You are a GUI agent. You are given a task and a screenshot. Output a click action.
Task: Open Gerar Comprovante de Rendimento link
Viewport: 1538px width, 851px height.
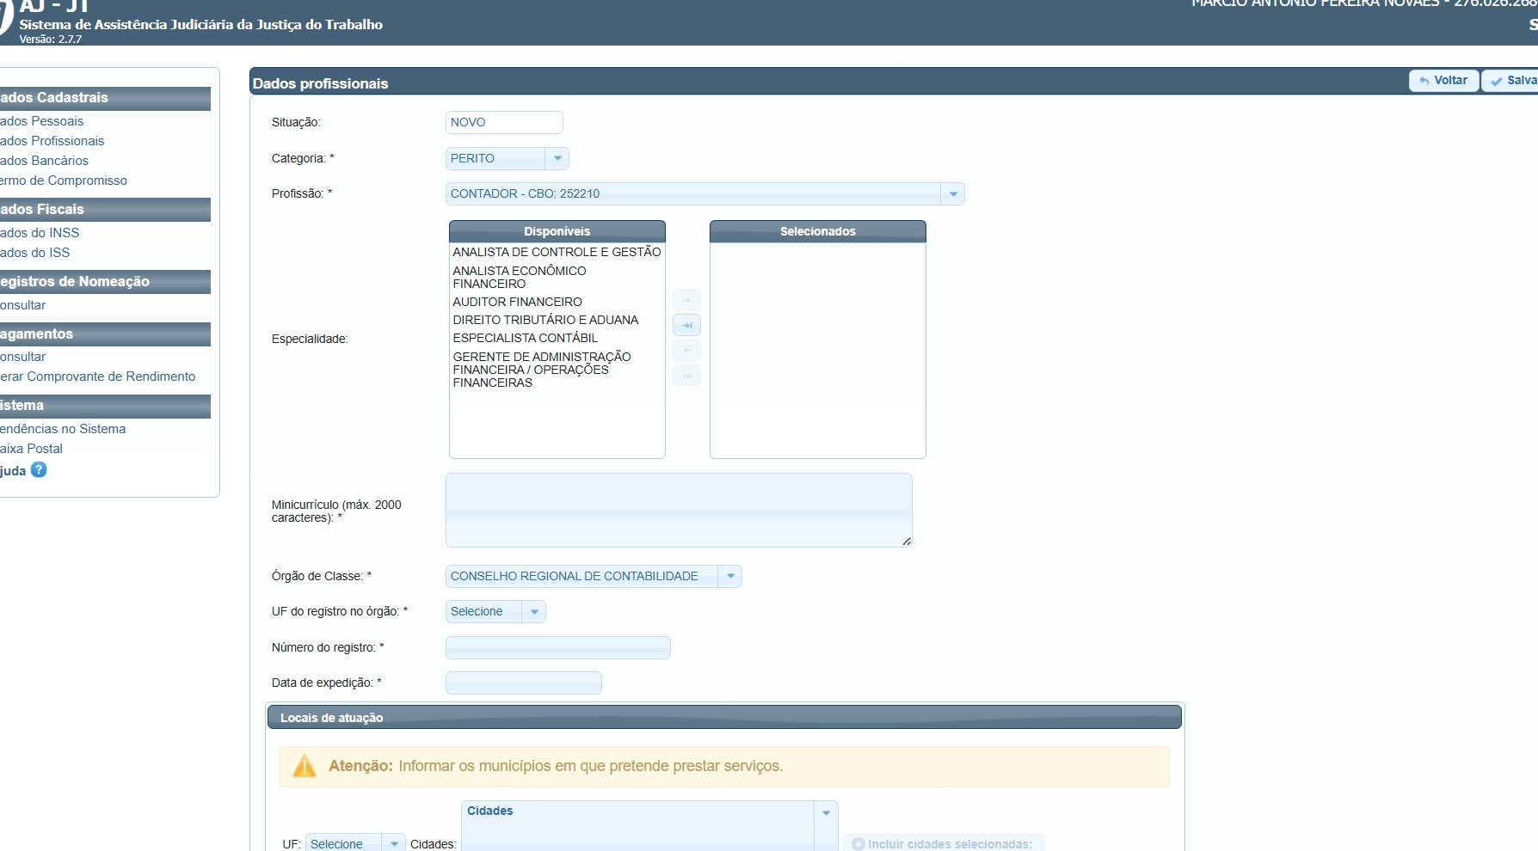pos(97,377)
